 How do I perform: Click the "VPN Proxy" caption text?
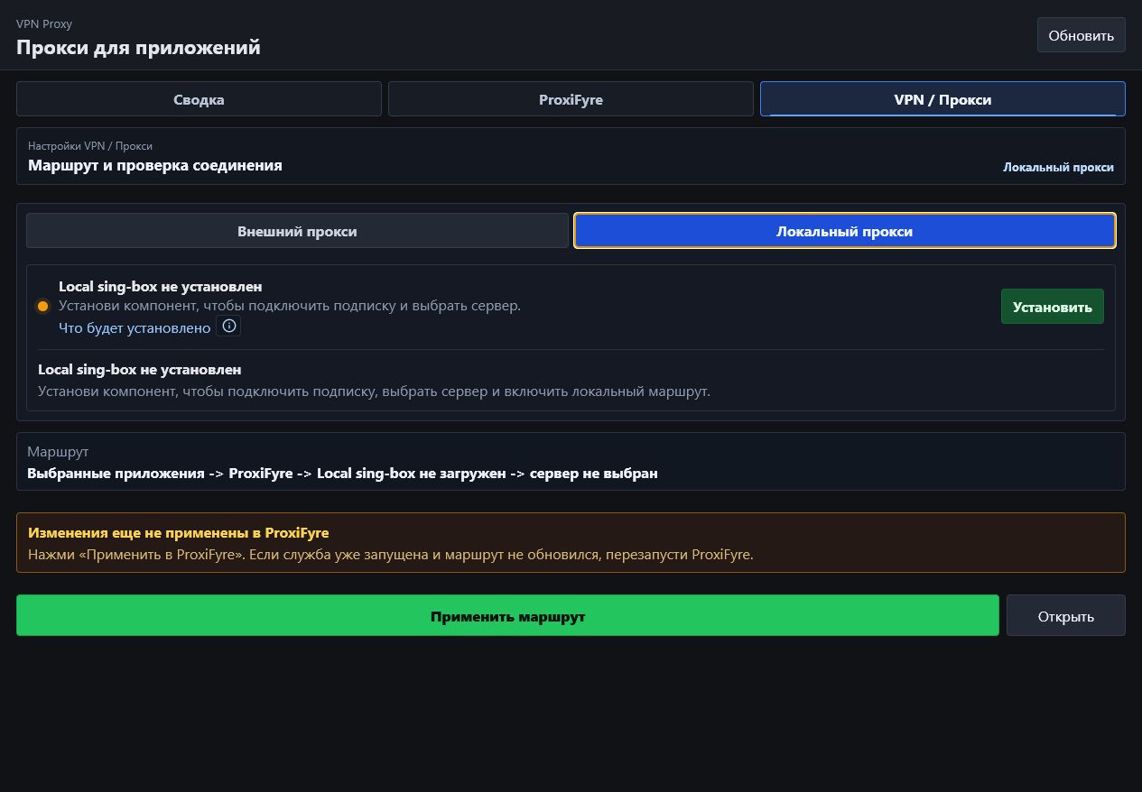click(x=44, y=24)
